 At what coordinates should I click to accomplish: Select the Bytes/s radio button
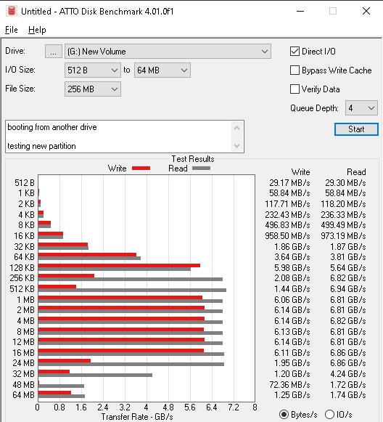(x=284, y=414)
